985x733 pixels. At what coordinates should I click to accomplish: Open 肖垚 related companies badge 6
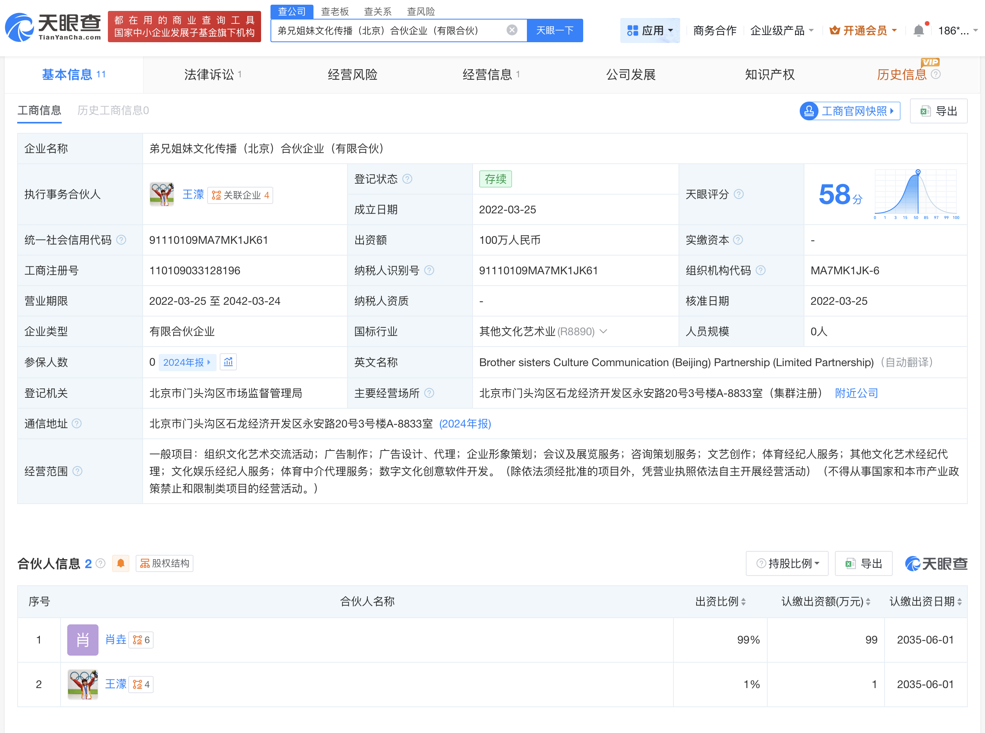pyautogui.click(x=141, y=640)
